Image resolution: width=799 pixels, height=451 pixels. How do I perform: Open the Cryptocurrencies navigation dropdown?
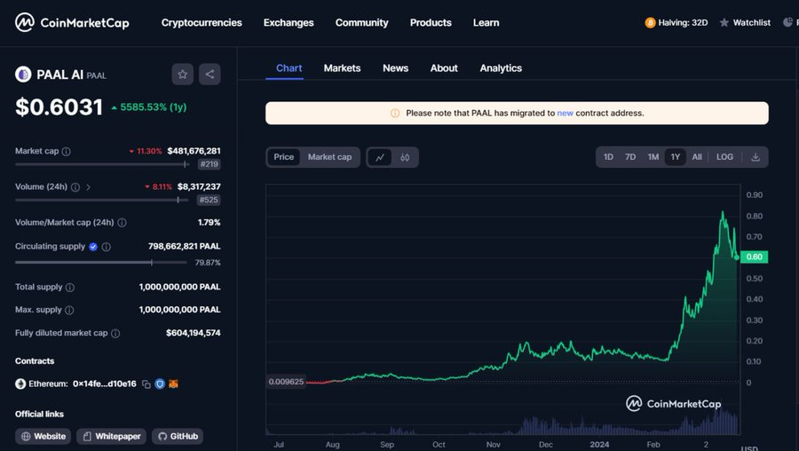[202, 22]
